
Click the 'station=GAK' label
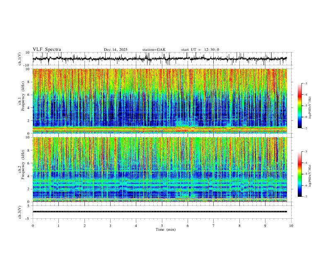[x=154, y=50]
